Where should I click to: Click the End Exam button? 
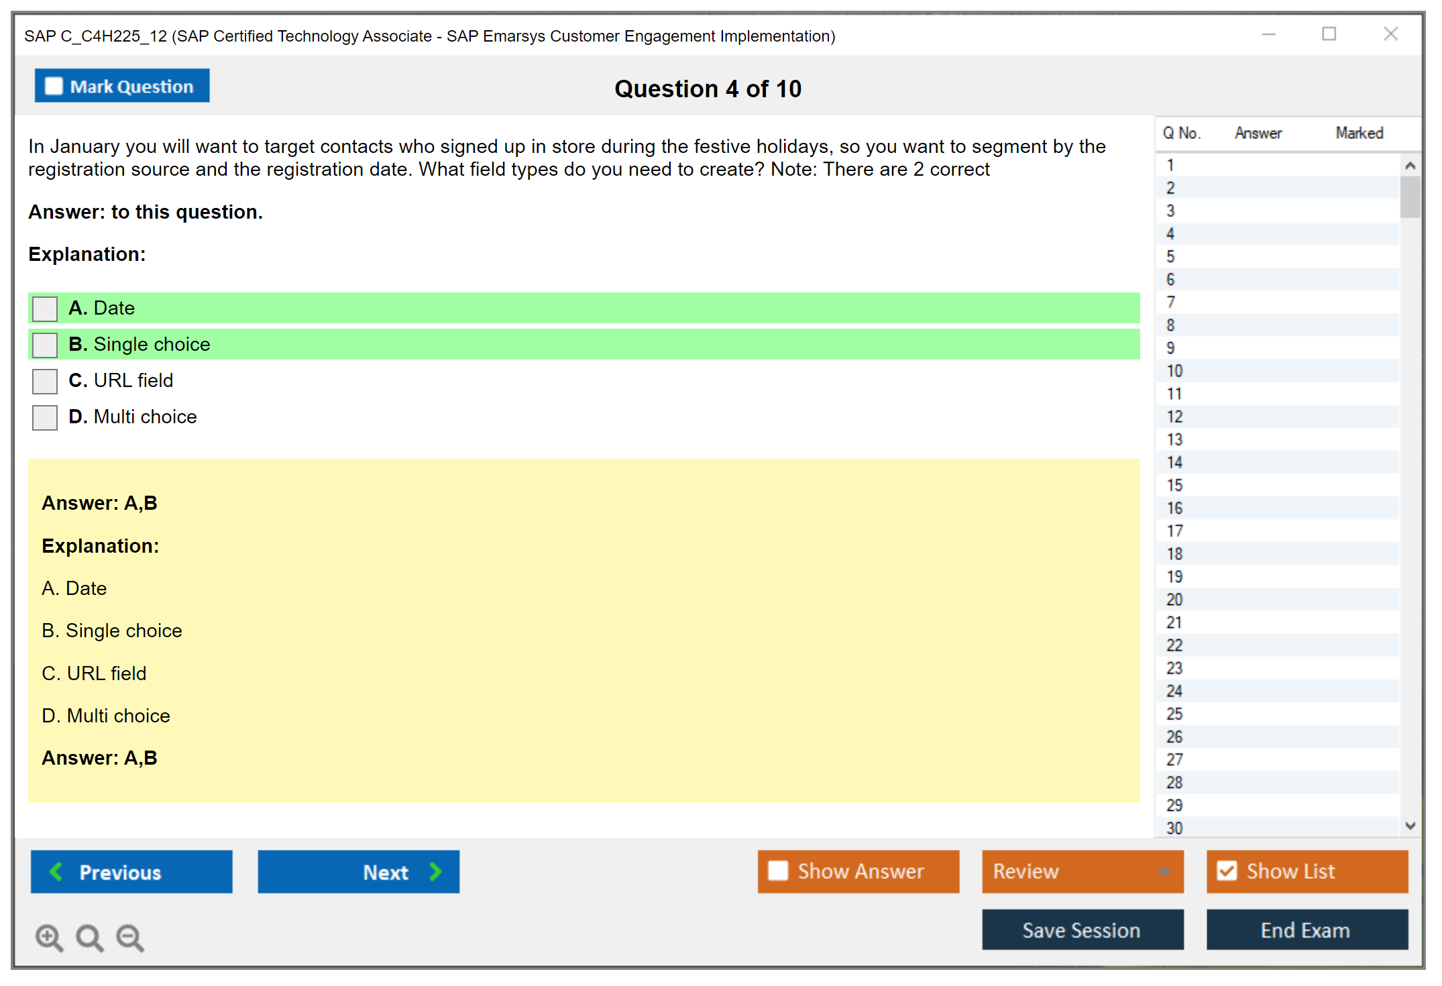click(x=1306, y=930)
